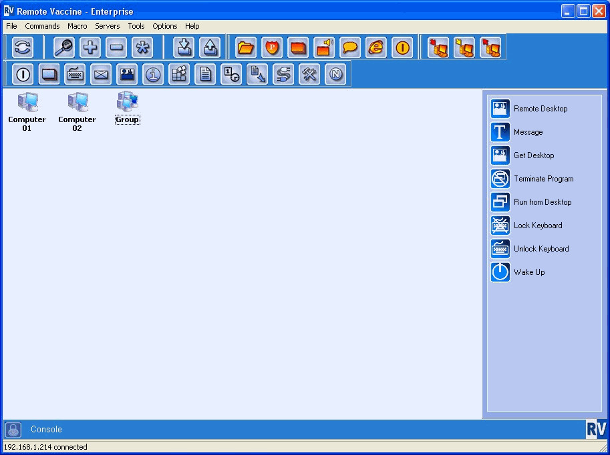Click the Console label in bottom bar
This screenshot has height=455, width=610.
(46, 430)
